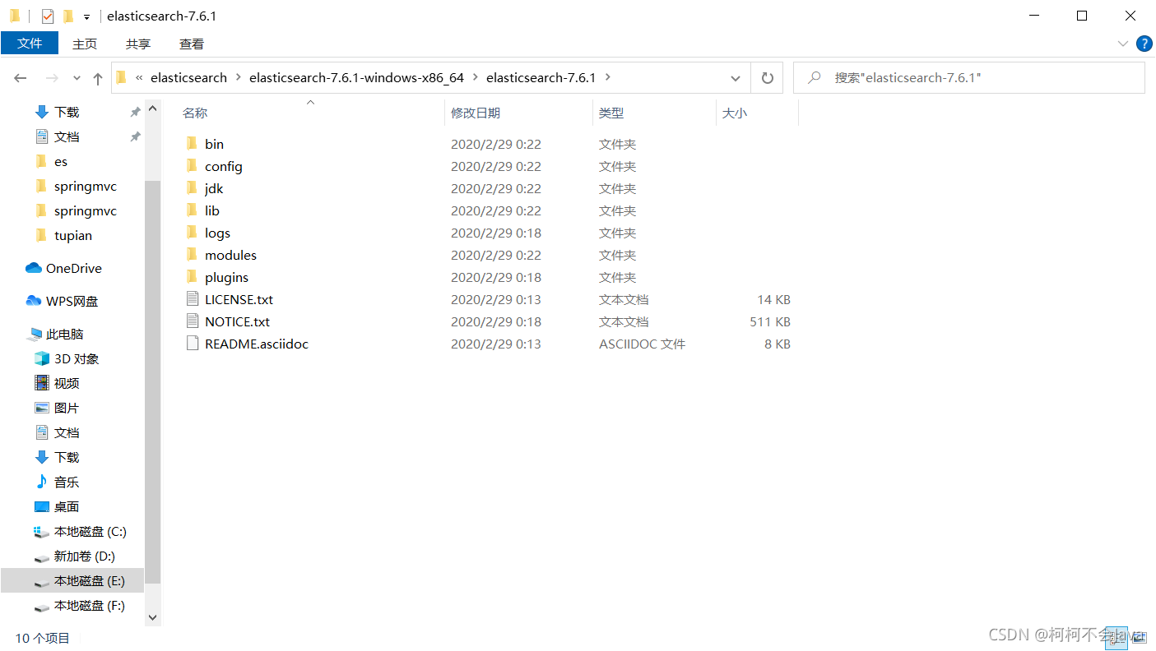Click the OneDrive cloud icon

[x=34, y=268]
